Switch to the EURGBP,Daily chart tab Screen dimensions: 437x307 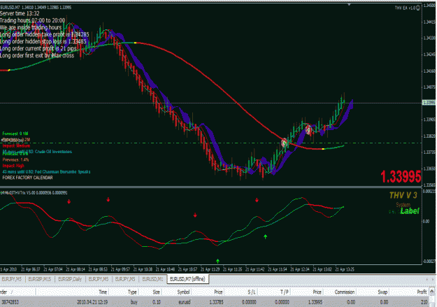(70, 279)
